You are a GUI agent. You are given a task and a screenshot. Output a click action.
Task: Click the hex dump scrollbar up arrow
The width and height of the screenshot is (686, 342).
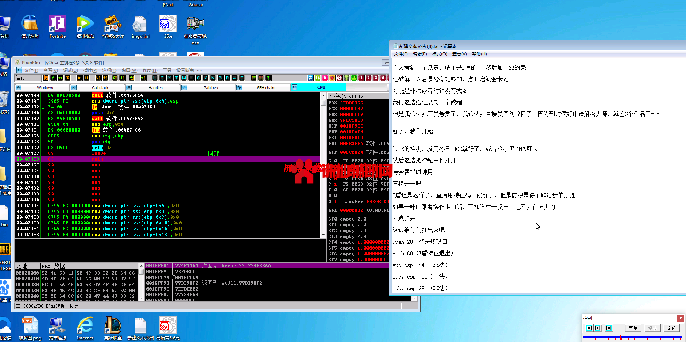click(x=141, y=266)
